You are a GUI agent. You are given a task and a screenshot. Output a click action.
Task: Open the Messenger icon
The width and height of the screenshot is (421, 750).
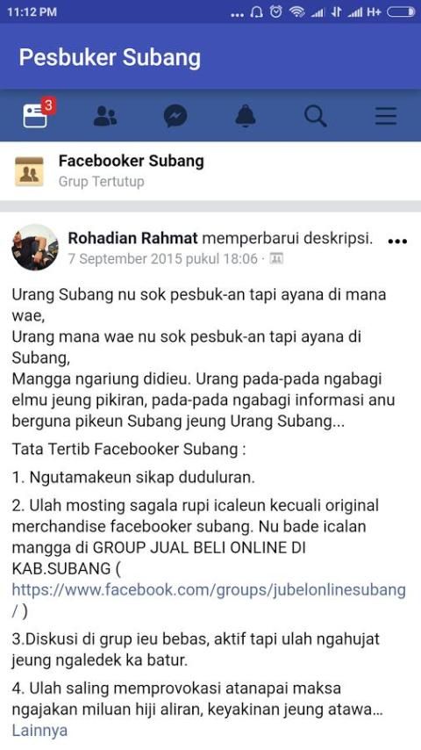(x=175, y=116)
